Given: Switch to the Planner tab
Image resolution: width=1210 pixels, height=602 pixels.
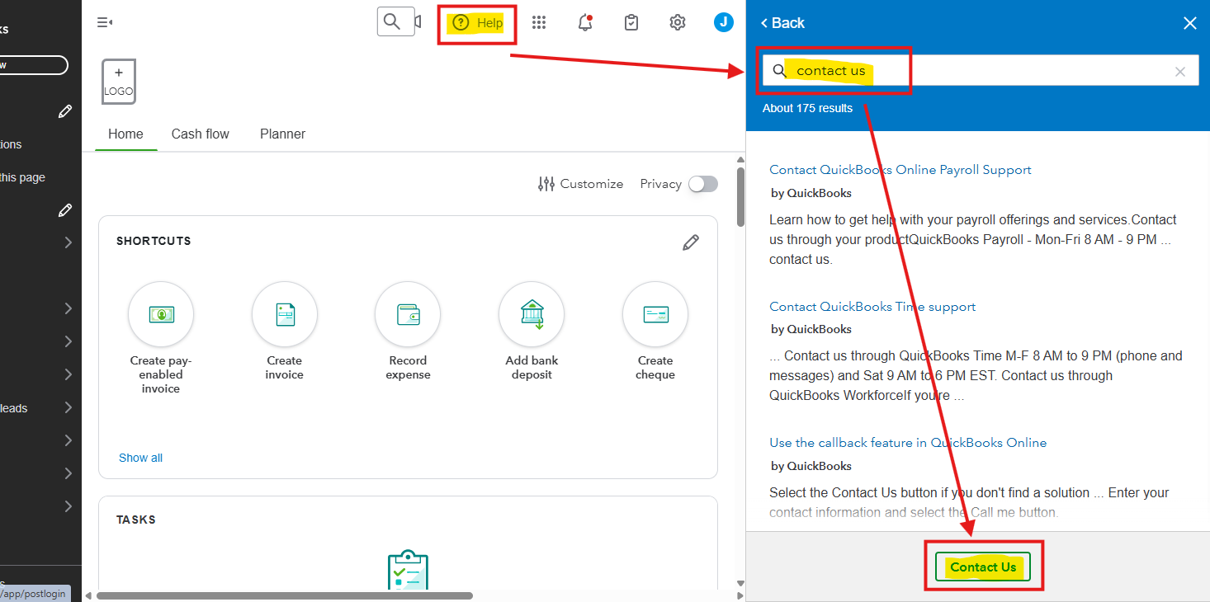Looking at the screenshot, I should [282, 134].
